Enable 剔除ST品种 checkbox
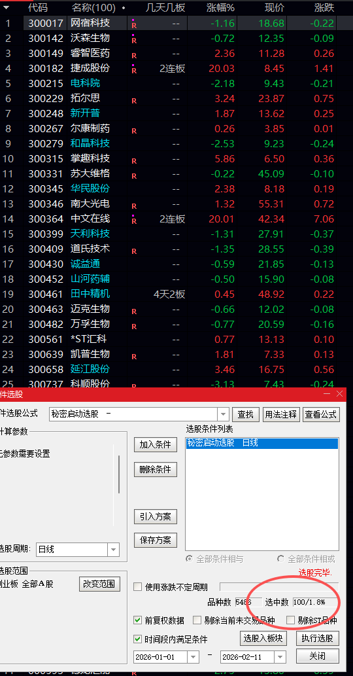 point(291,620)
